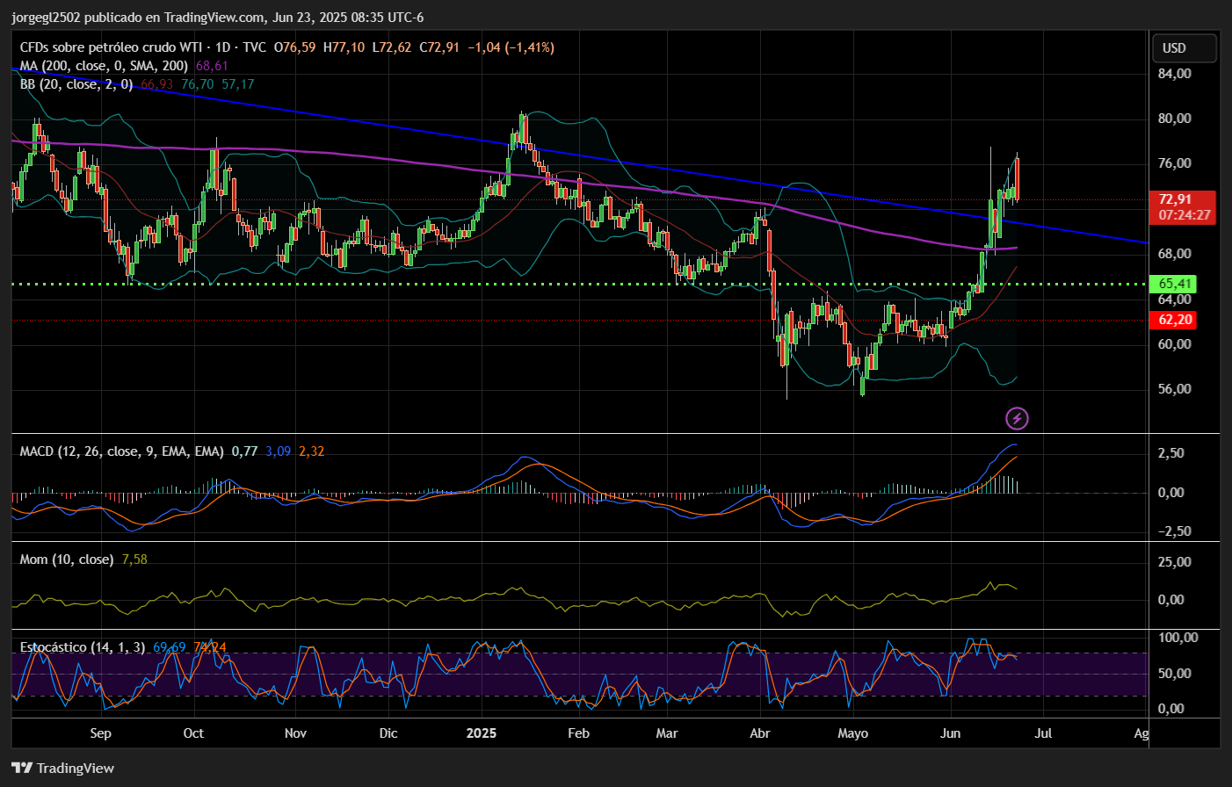Click the Estocástico (14, 1, 3) legend
The height and width of the screenshot is (787, 1232).
point(83,647)
